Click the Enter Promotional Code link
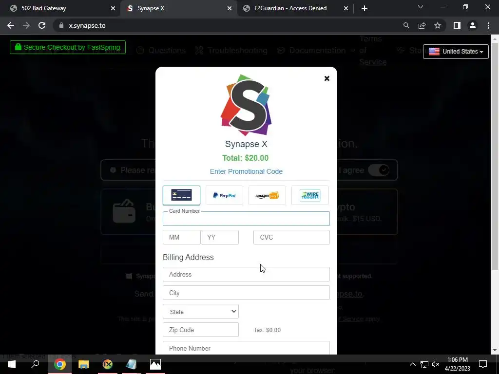Viewport: 499px width, 374px height. [x=246, y=171]
